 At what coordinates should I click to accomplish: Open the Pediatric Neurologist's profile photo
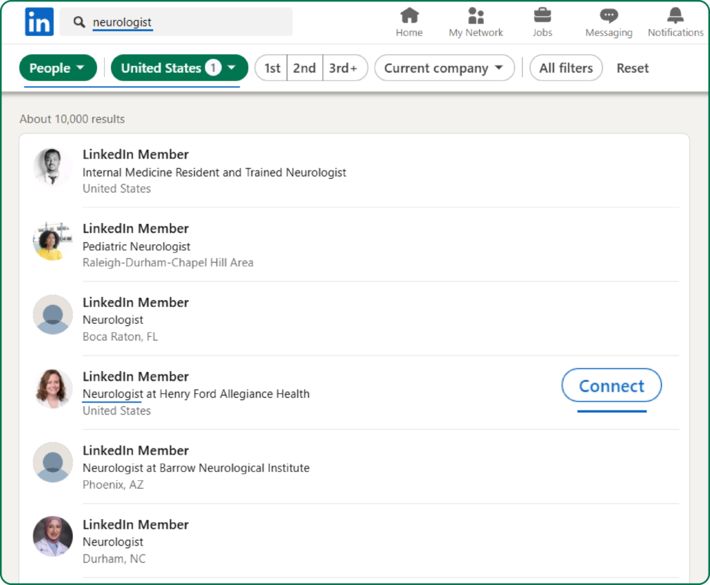53,241
